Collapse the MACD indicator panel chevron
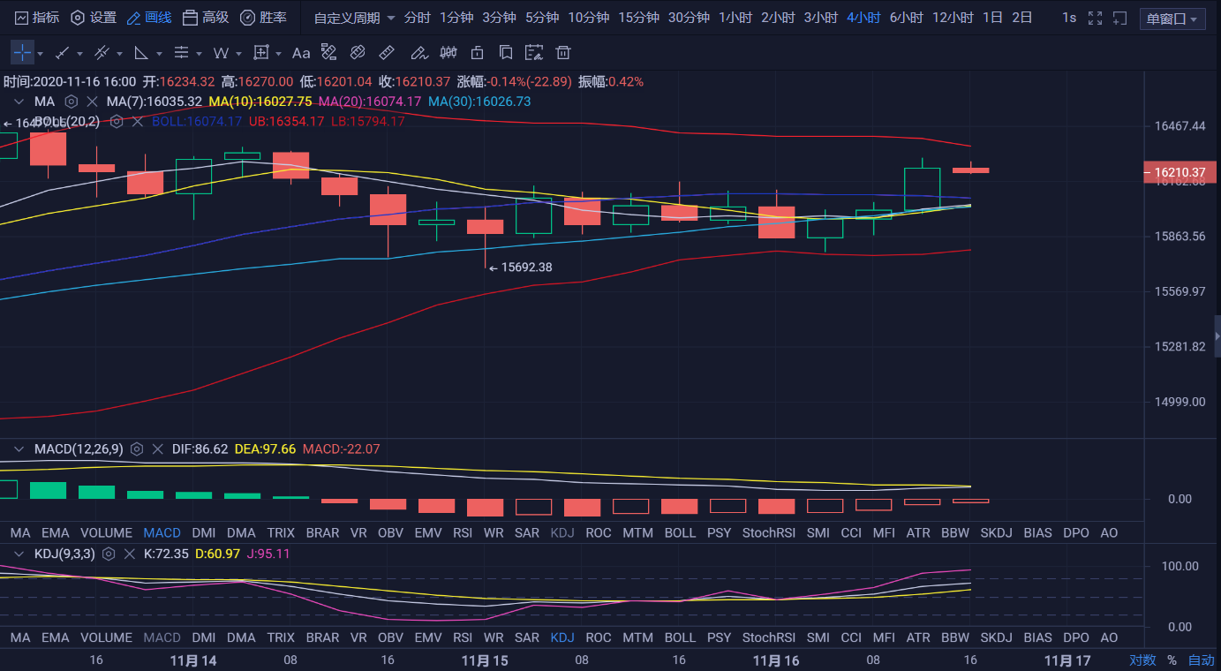Viewport: 1221px width, 671px height. click(x=19, y=449)
